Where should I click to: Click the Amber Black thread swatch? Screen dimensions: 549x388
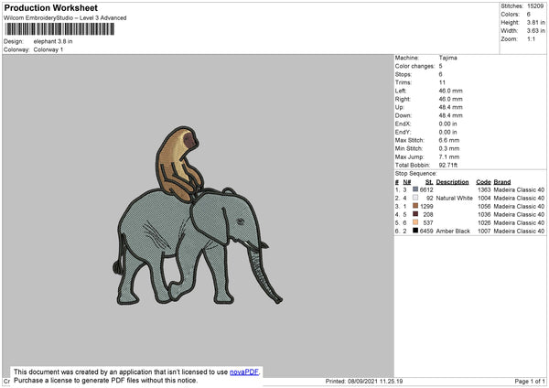point(415,231)
